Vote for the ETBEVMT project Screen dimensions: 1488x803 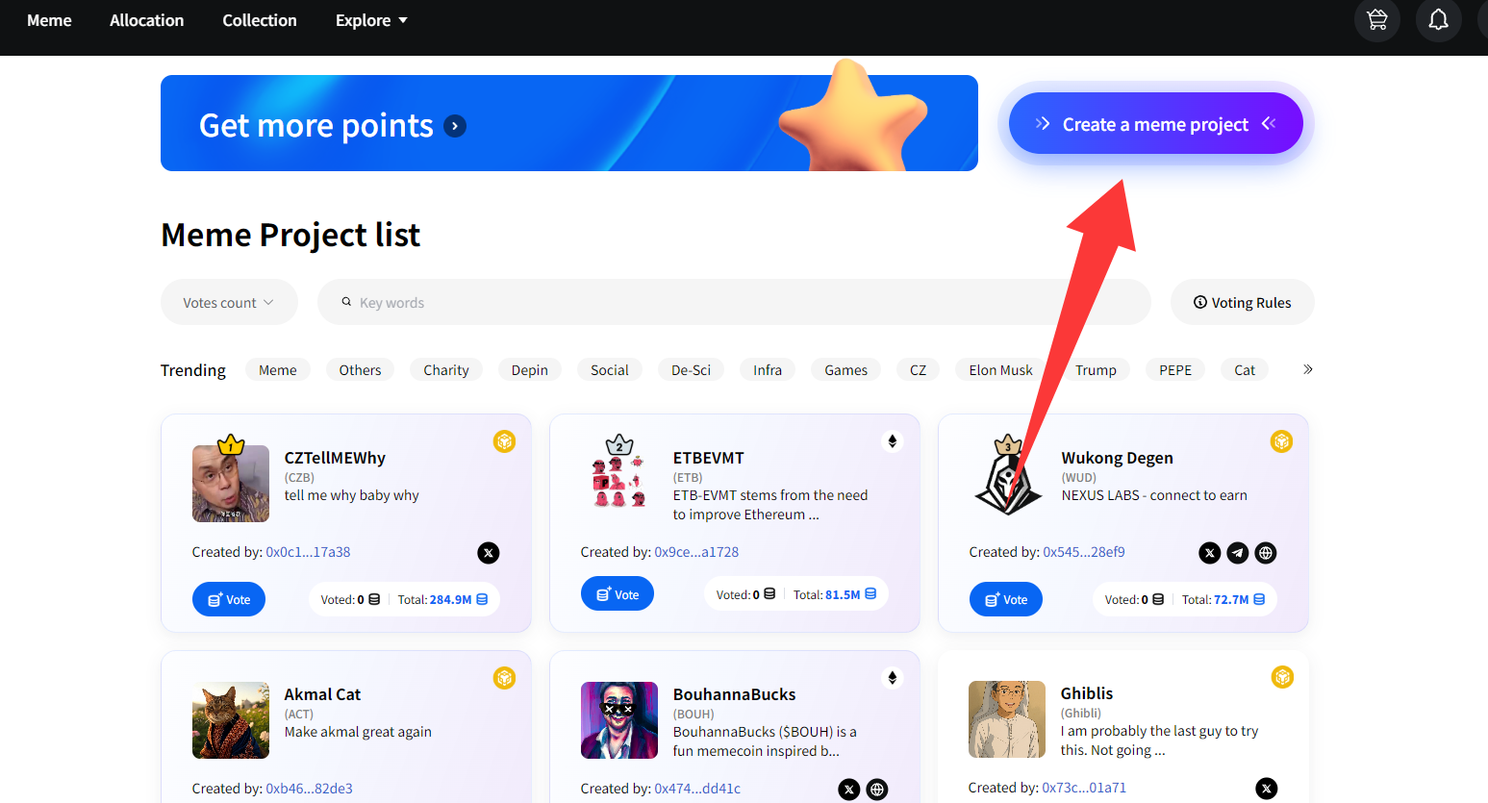617,594
